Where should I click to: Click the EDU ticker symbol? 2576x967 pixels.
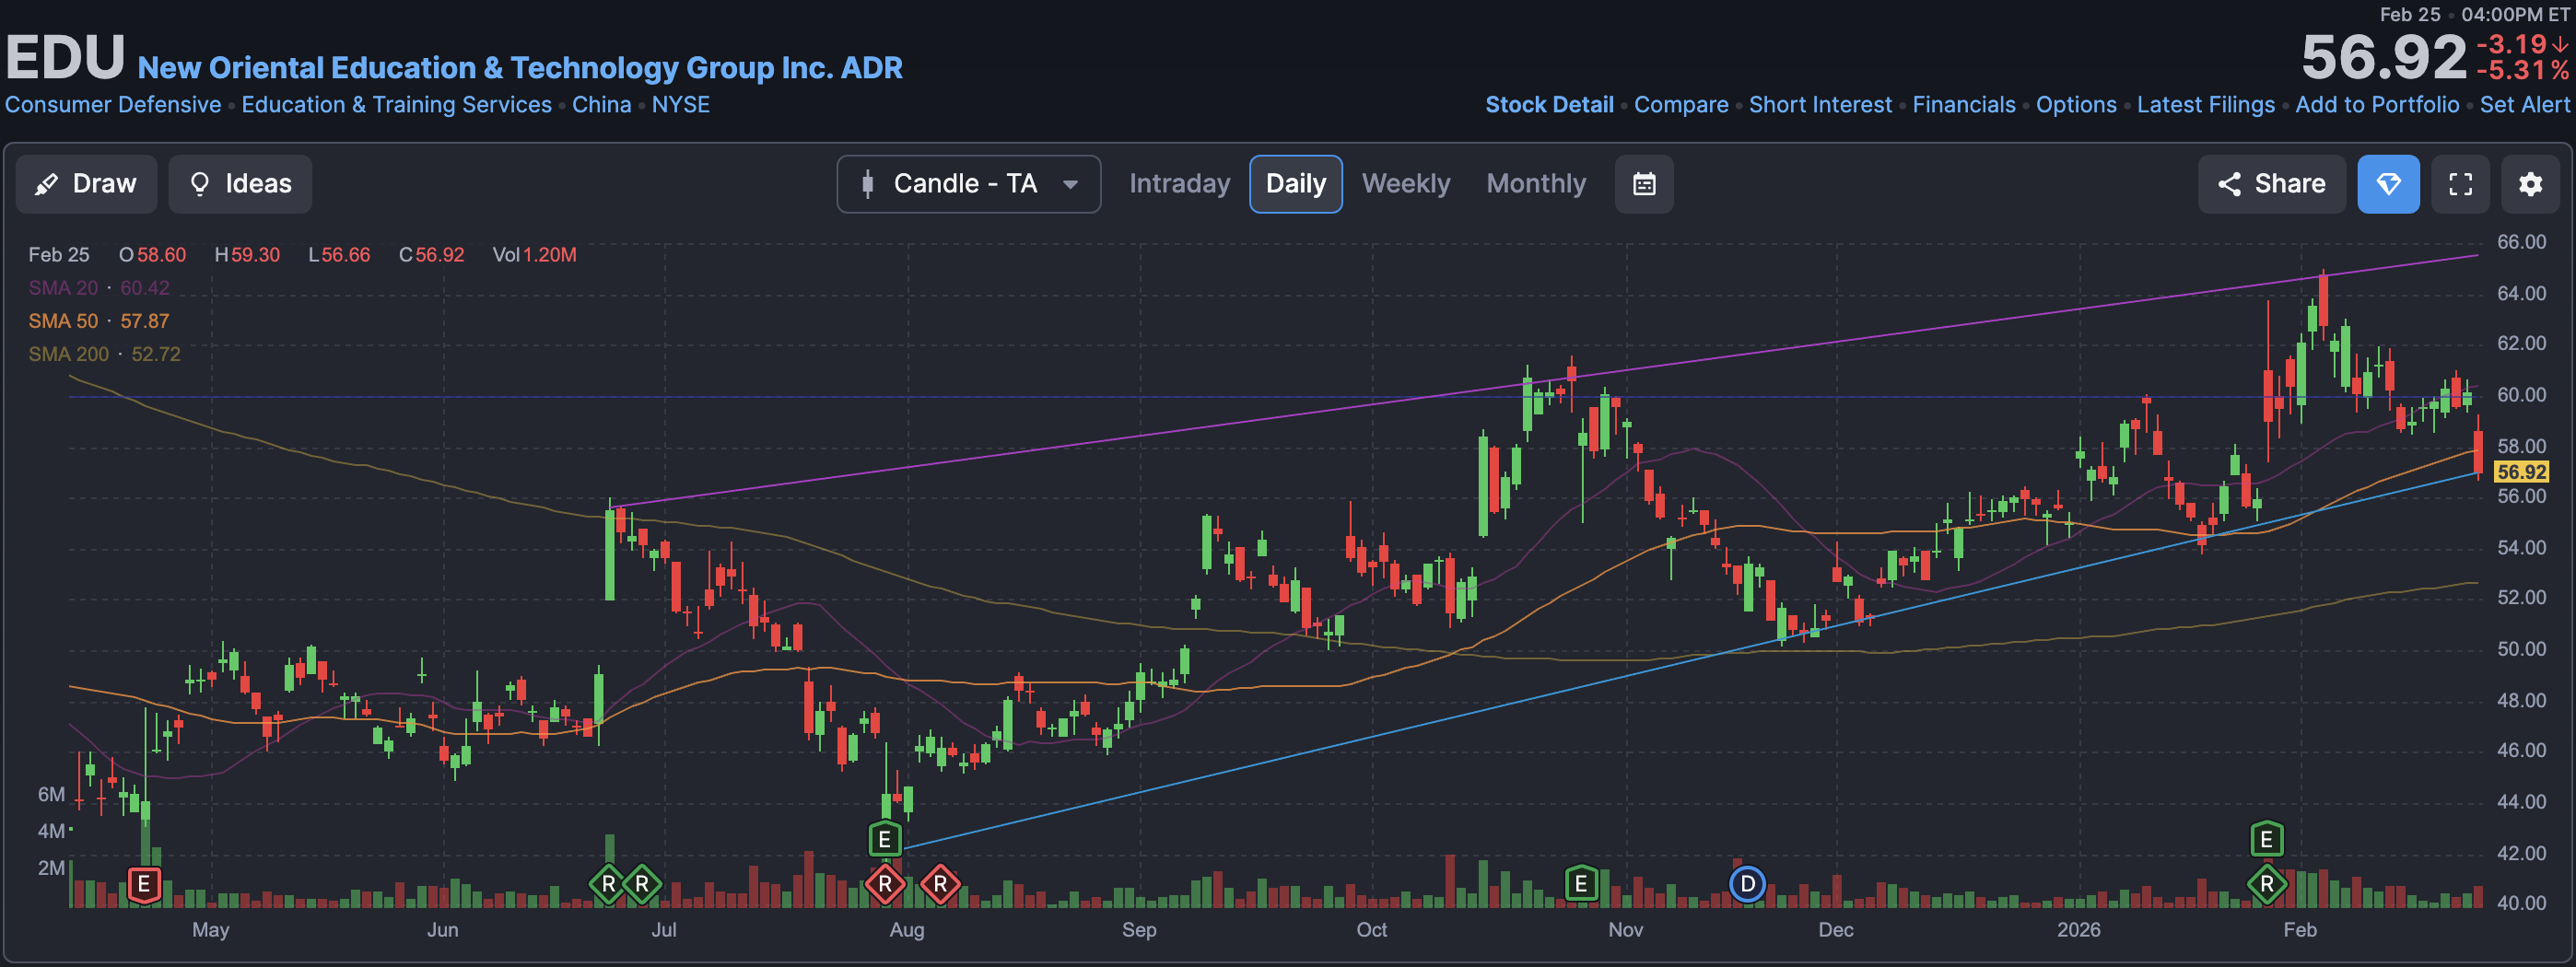click(65, 58)
